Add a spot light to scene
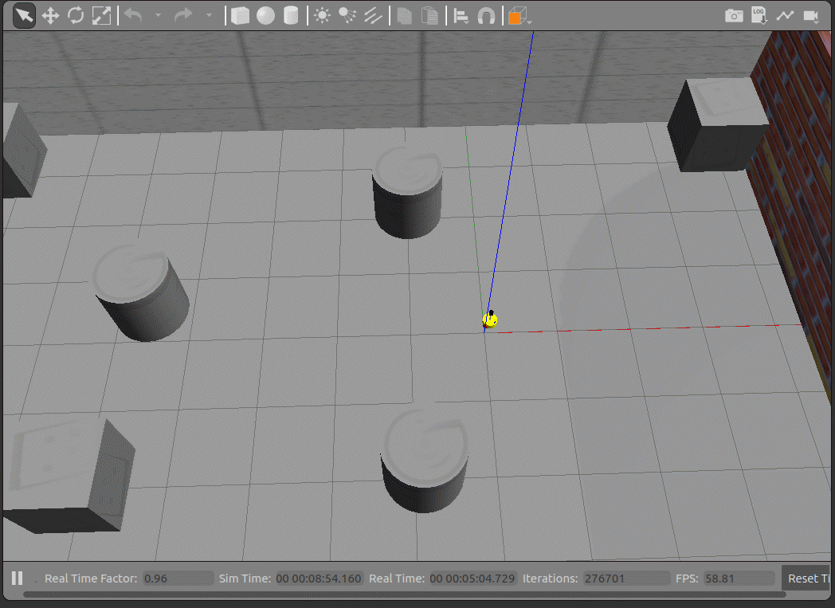Viewport: 835px width, 608px height. (347, 16)
